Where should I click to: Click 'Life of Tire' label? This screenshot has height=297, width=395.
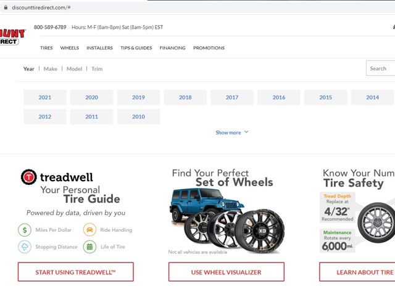pyautogui.click(x=113, y=246)
